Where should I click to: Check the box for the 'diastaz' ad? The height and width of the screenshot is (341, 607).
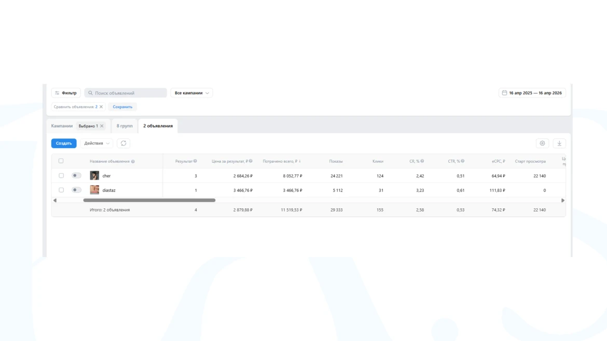point(61,190)
